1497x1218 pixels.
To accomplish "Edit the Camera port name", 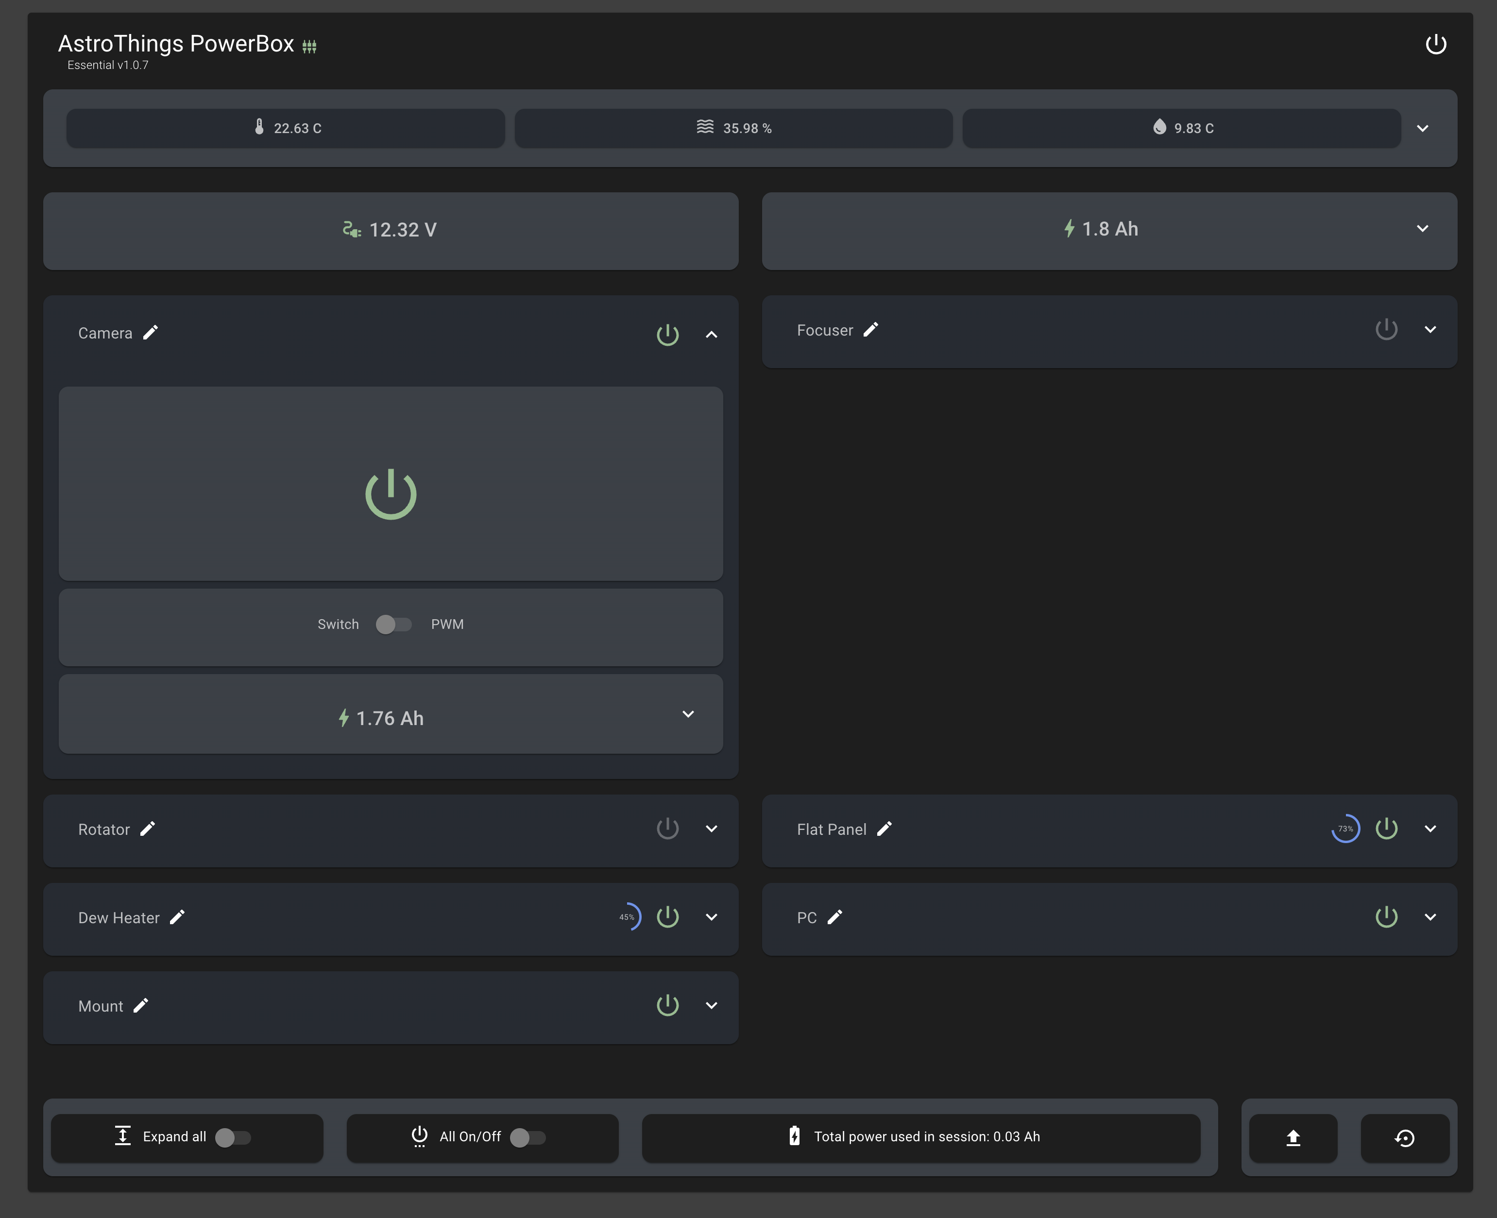I will coord(150,333).
